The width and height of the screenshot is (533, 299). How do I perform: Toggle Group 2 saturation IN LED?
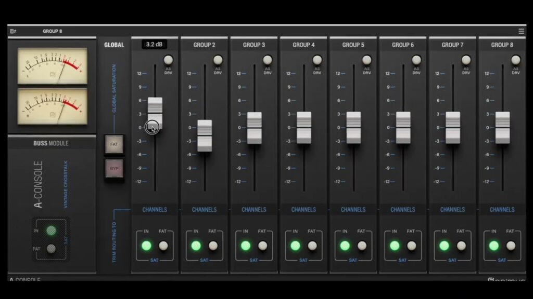(x=196, y=246)
